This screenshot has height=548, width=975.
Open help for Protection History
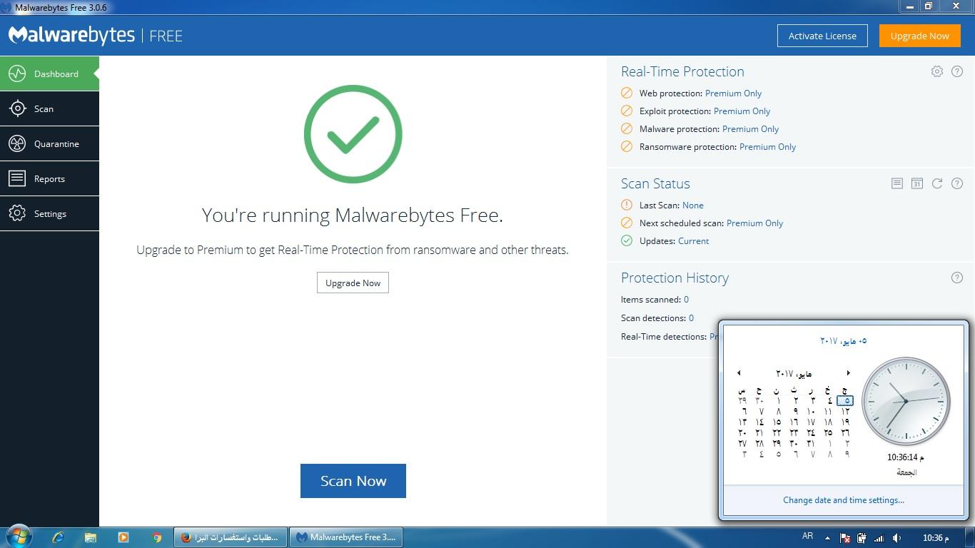957,278
